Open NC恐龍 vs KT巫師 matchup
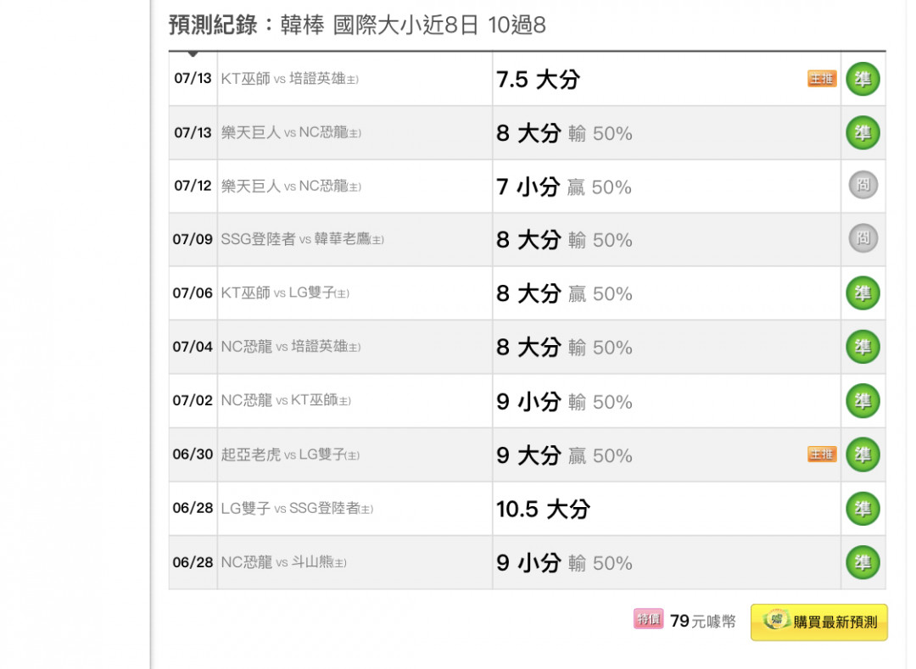This screenshot has height=669, width=916. (286, 400)
